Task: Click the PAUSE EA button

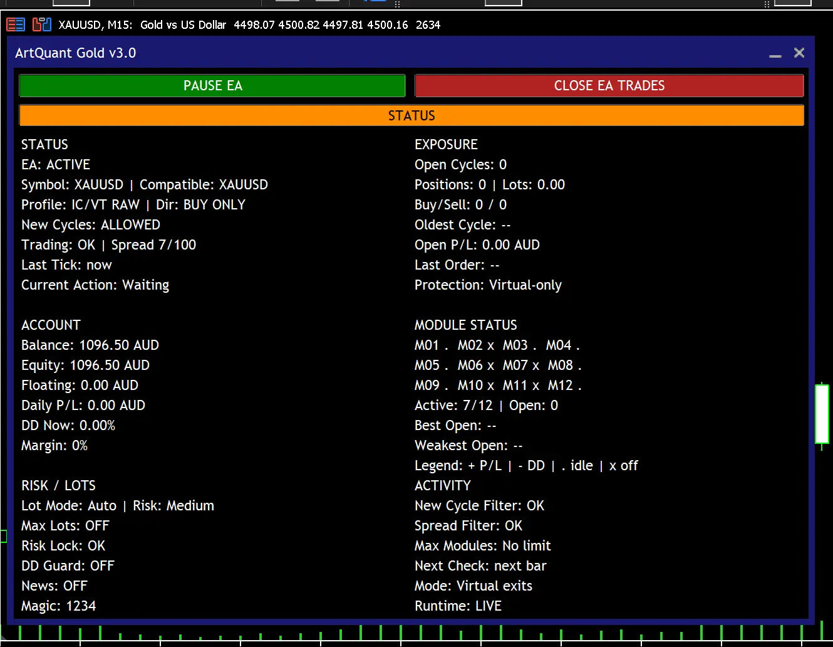Action: click(x=212, y=86)
